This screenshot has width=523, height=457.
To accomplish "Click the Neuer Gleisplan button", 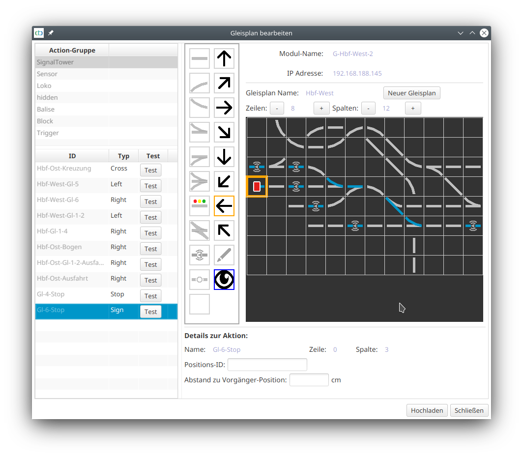I will coord(411,93).
